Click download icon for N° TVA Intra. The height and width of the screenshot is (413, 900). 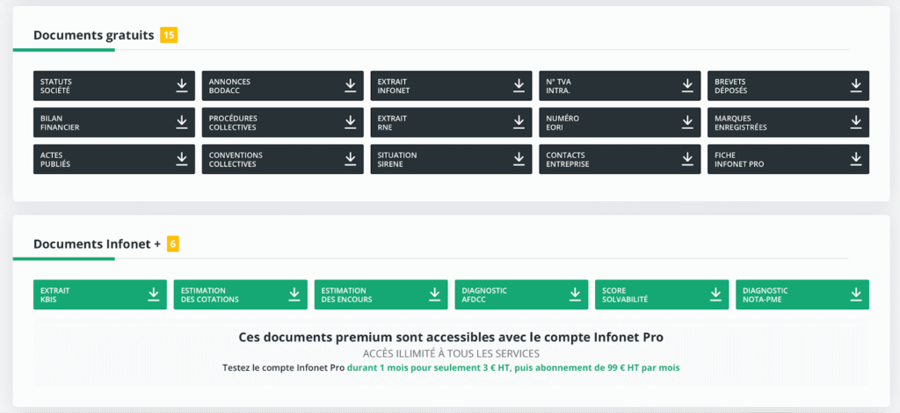click(687, 85)
